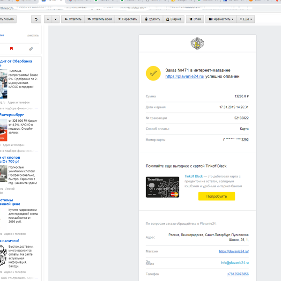
Task: Click the browser address bar URL
Action: (126, 8)
